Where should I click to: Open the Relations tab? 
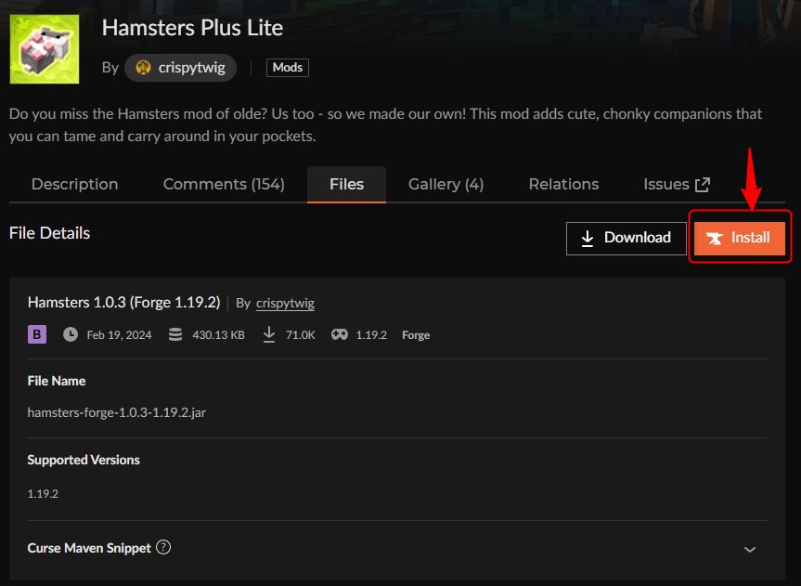pos(562,184)
